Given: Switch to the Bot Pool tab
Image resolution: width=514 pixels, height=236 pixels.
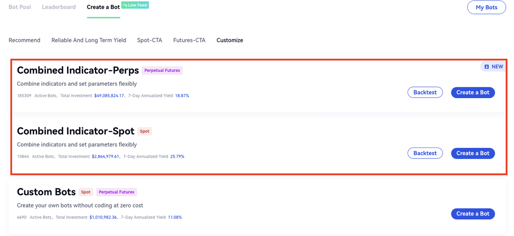Looking at the screenshot, I should coord(20,7).
